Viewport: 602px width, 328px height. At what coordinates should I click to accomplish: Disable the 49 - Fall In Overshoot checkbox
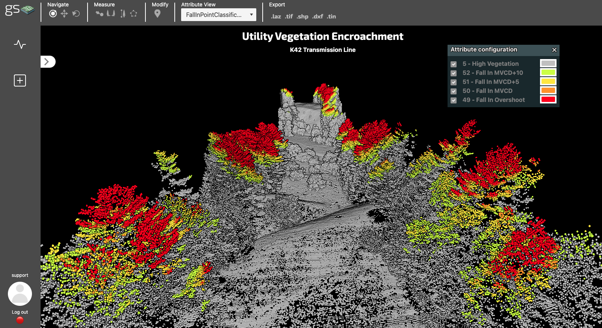[454, 100]
